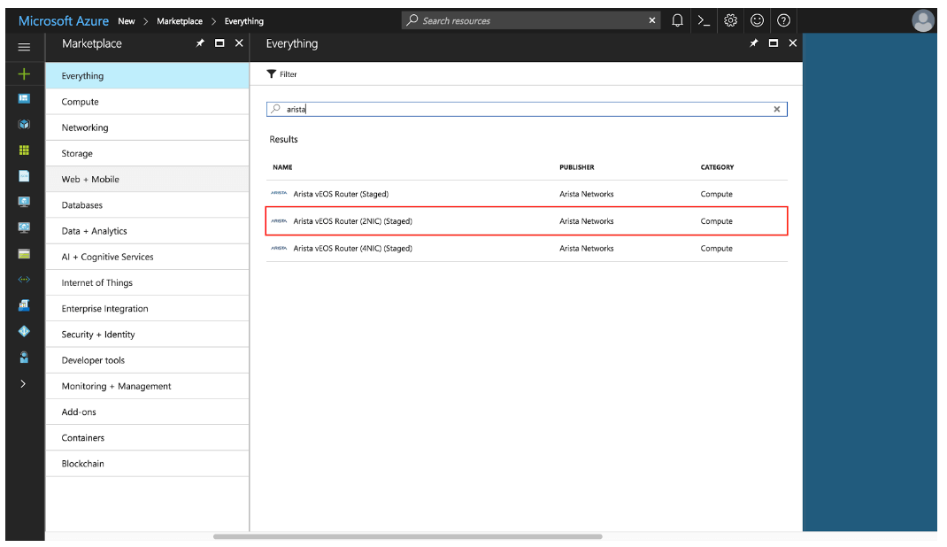Open the Virtual networks icon in sidebar

[24, 280]
